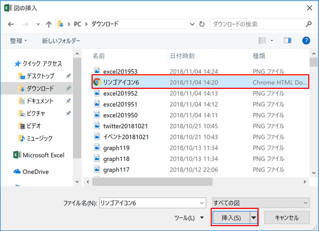Click 新しいフォルダー button
The width and height of the screenshot is (319, 231).
(x=61, y=41)
